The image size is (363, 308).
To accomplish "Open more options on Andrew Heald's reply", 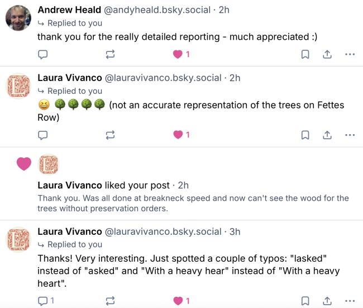I will click(x=350, y=54).
